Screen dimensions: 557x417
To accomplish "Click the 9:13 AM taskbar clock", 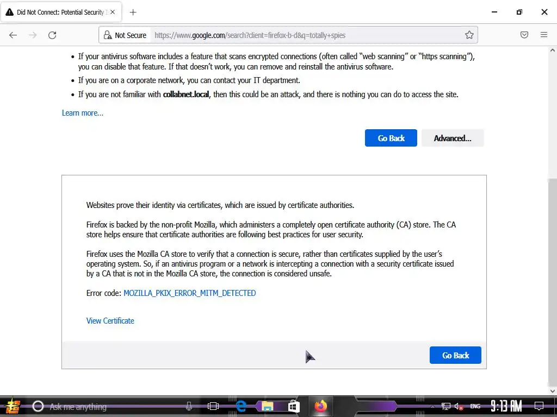I will coord(506,406).
